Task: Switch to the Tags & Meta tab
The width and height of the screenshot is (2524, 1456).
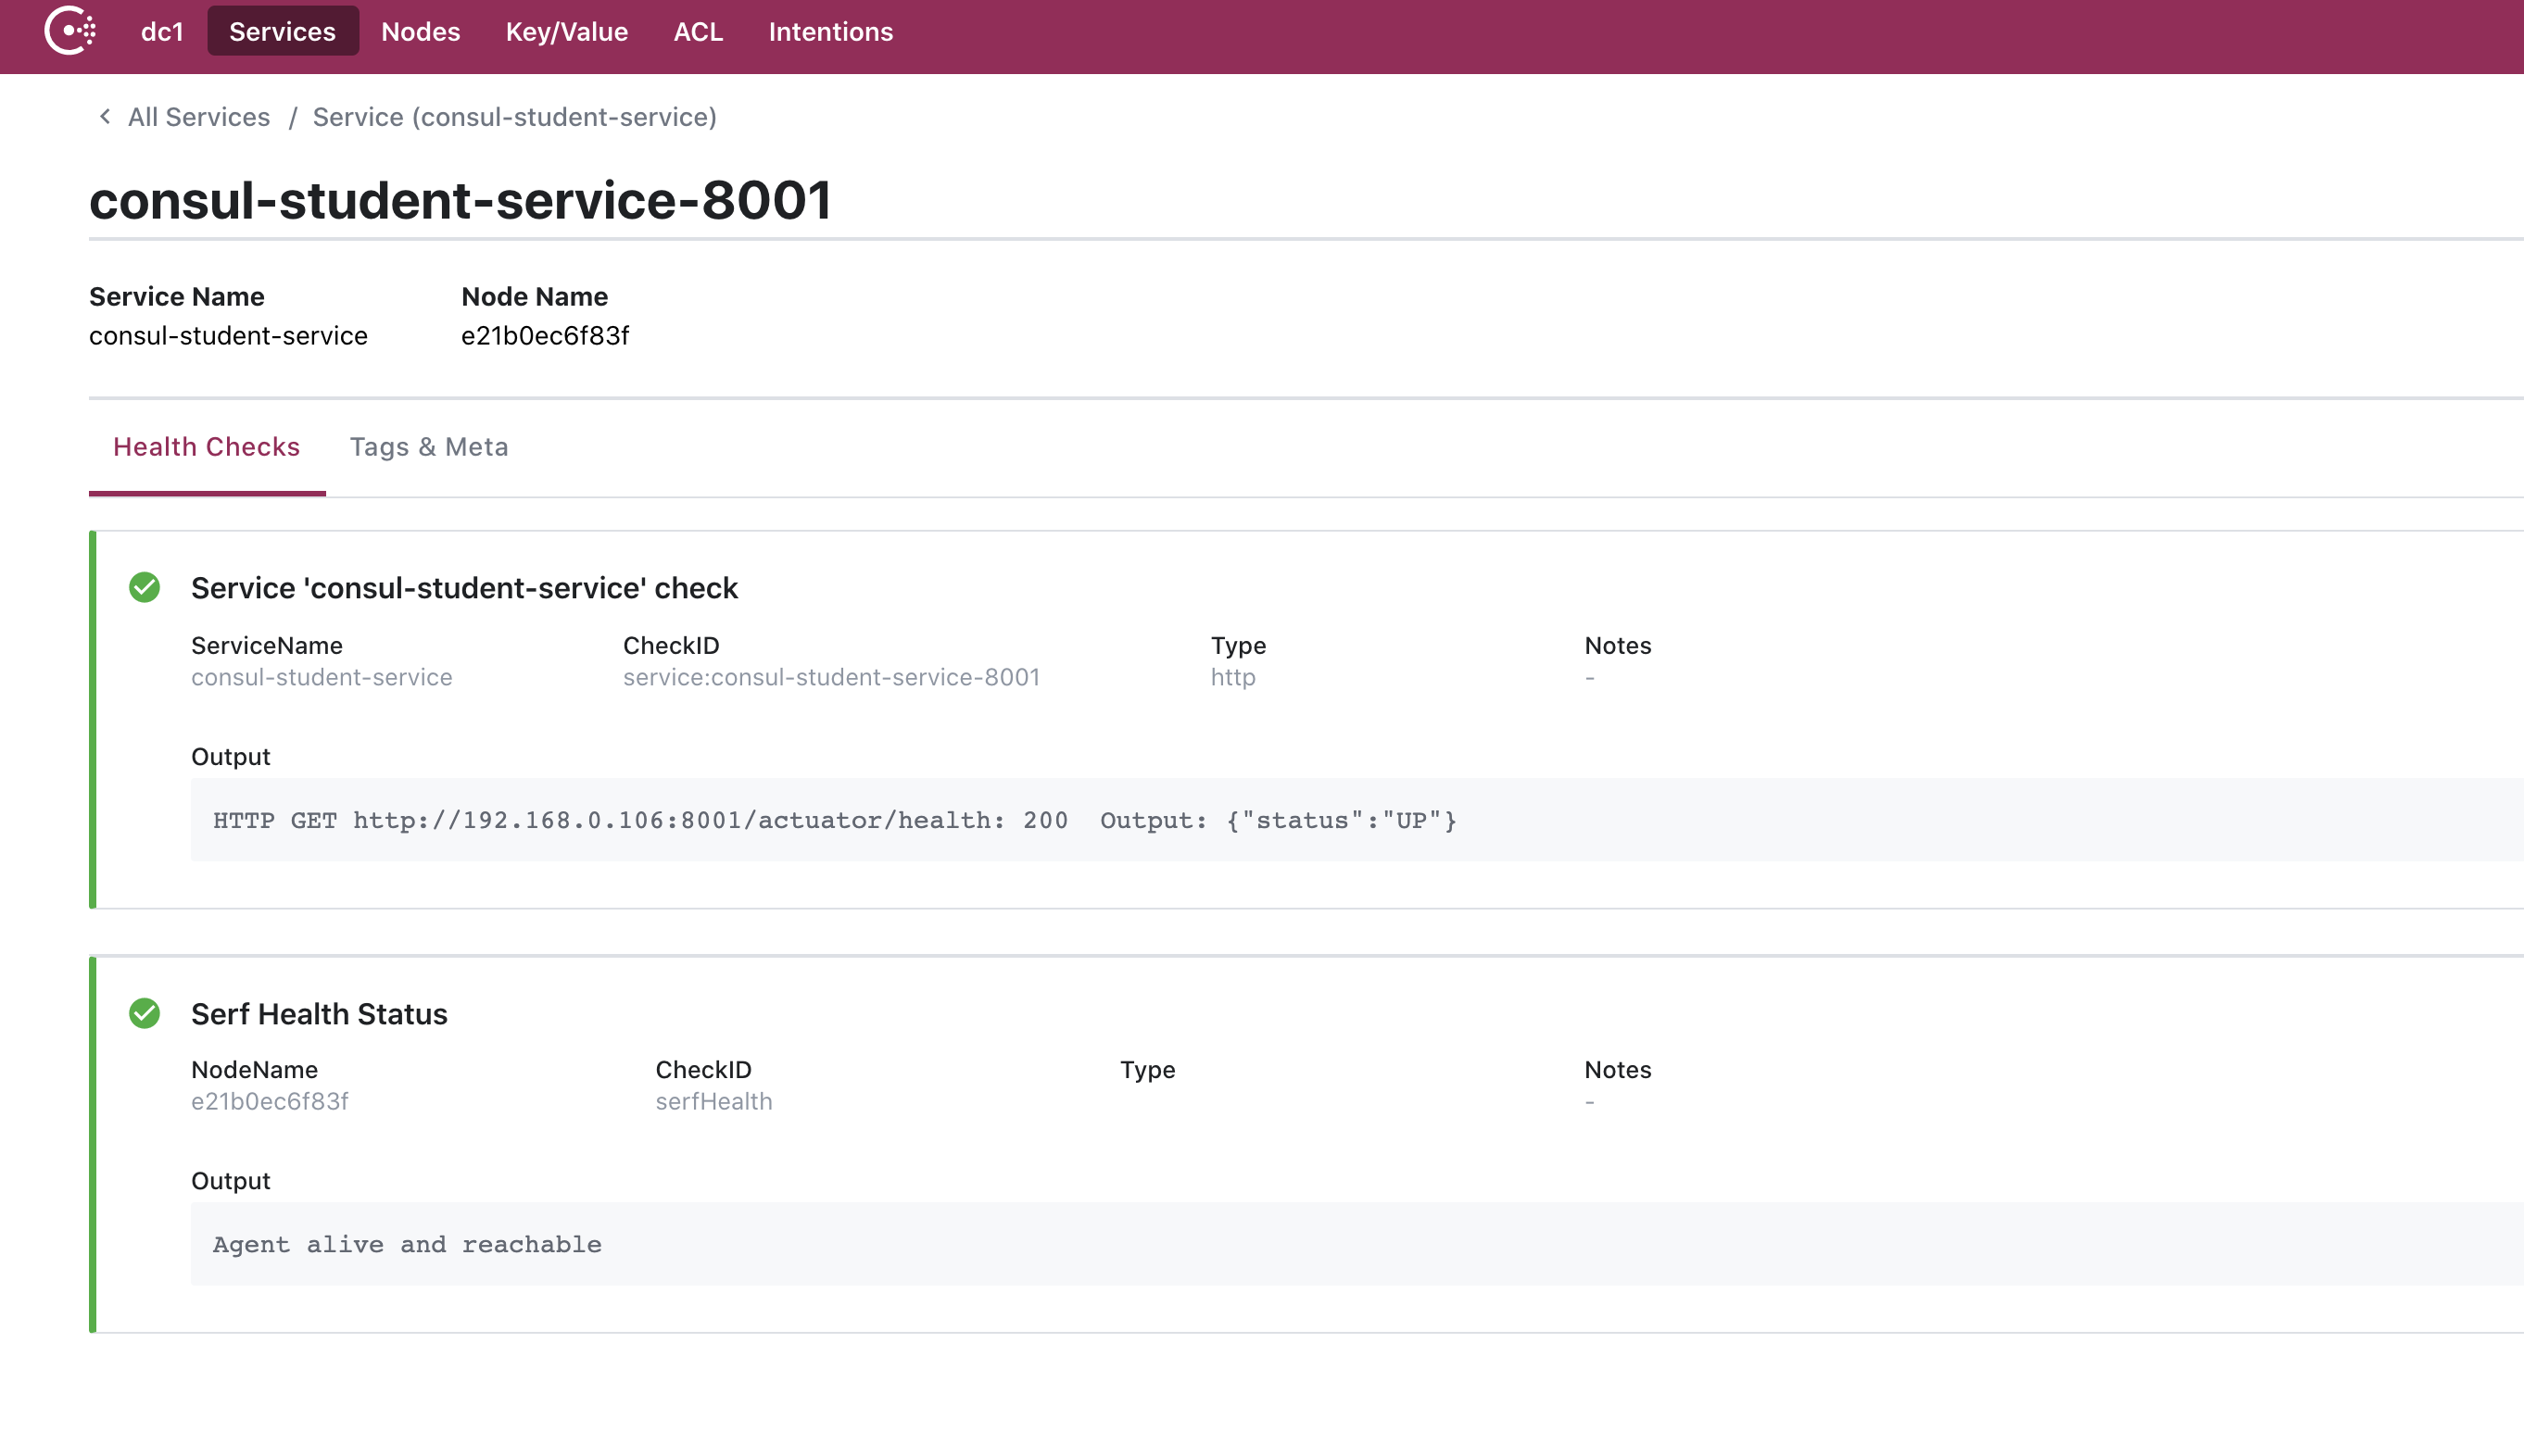Action: tap(428, 447)
